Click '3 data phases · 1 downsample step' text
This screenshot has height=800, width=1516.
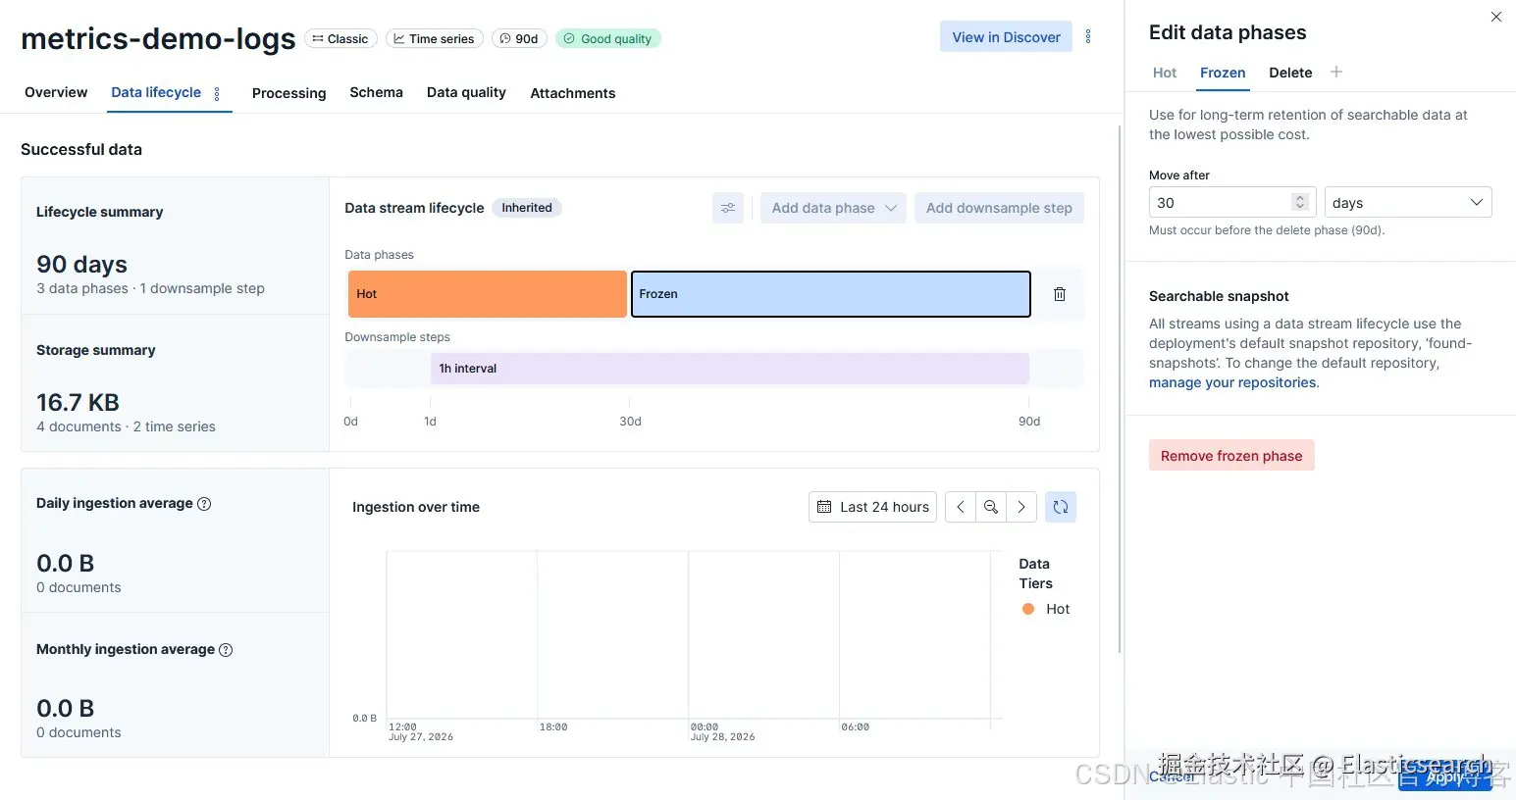(x=150, y=288)
